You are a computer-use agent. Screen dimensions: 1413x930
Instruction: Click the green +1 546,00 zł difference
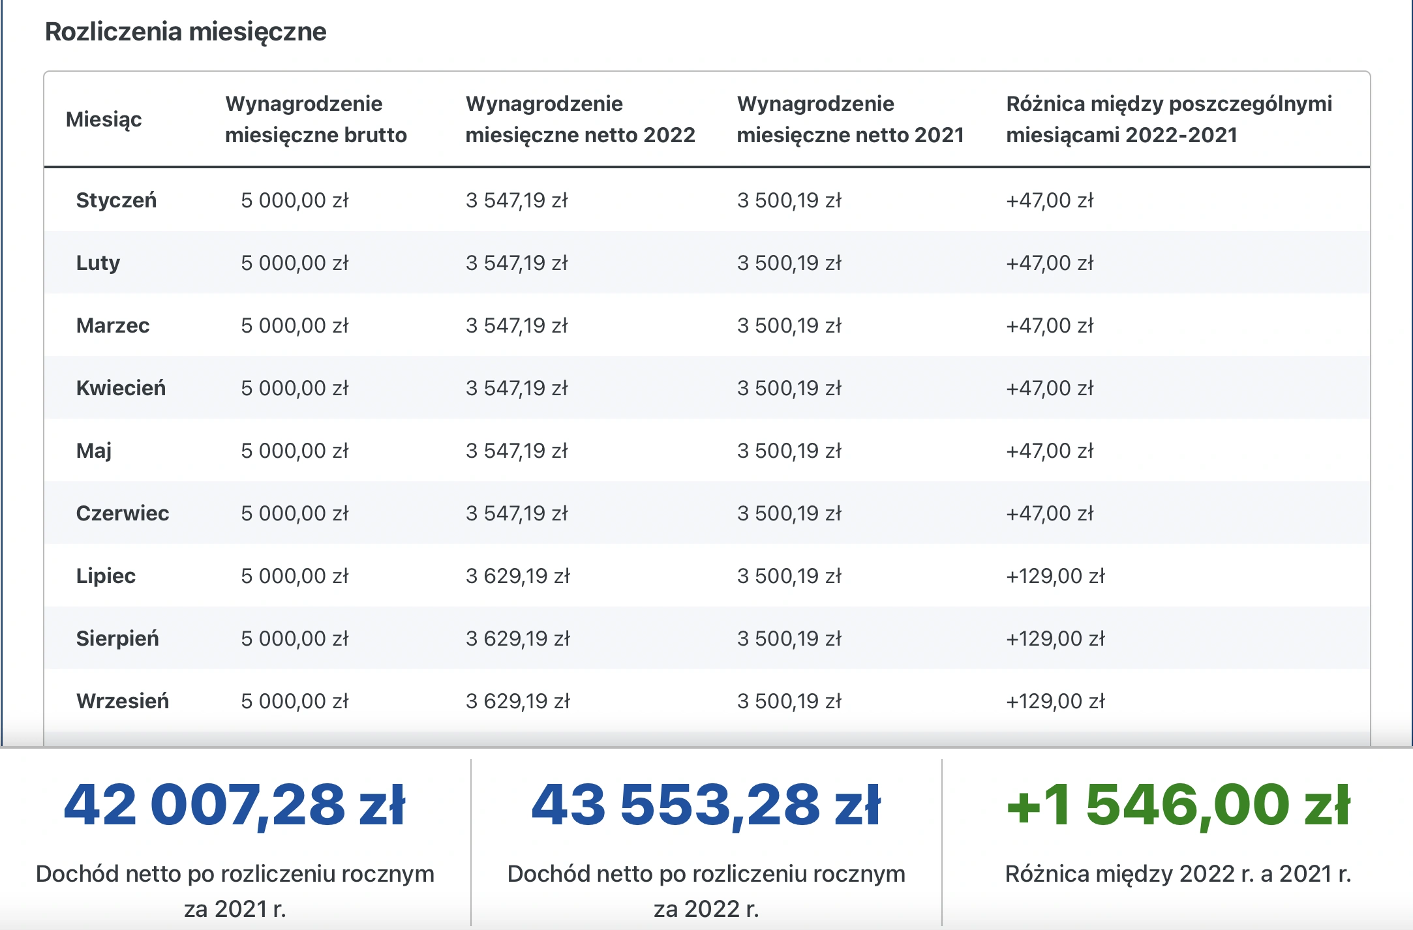pyautogui.click(x=1177, y=805)
